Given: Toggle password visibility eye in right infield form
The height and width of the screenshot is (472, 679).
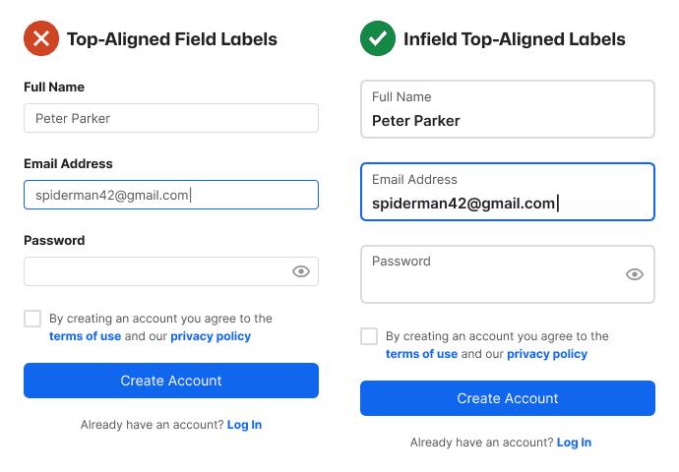Looking at the screenshot, I should tap(635, 274).
